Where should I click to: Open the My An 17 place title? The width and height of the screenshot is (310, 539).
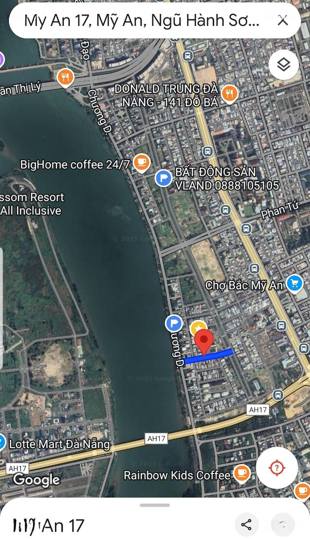(x=48, y=526)
